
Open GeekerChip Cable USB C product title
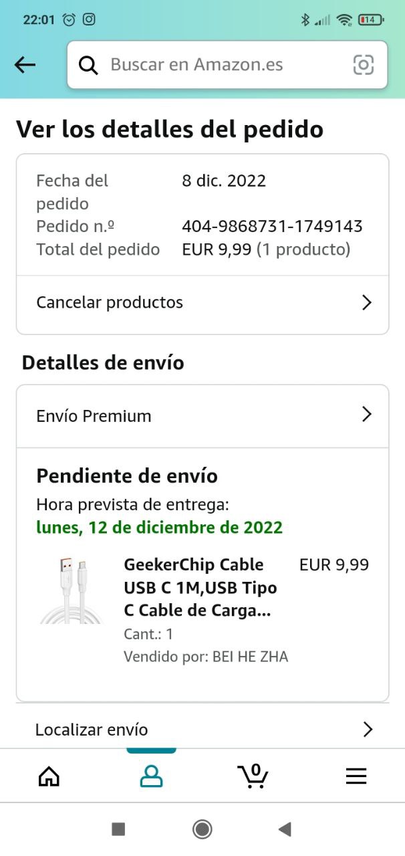point(200,588)
